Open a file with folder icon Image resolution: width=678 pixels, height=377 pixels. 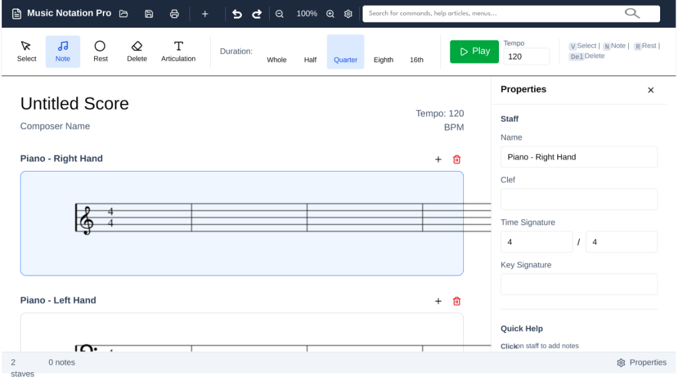123,14
